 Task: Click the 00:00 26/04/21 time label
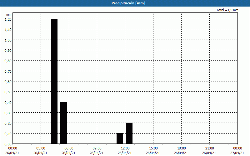pos(12,151)
